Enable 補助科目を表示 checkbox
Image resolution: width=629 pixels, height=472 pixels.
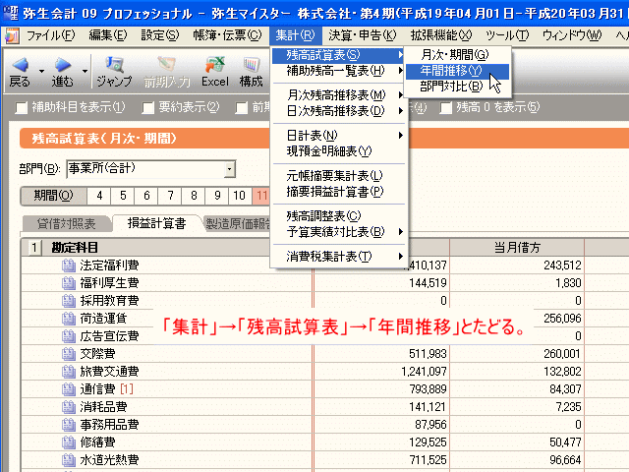(22, 107)
